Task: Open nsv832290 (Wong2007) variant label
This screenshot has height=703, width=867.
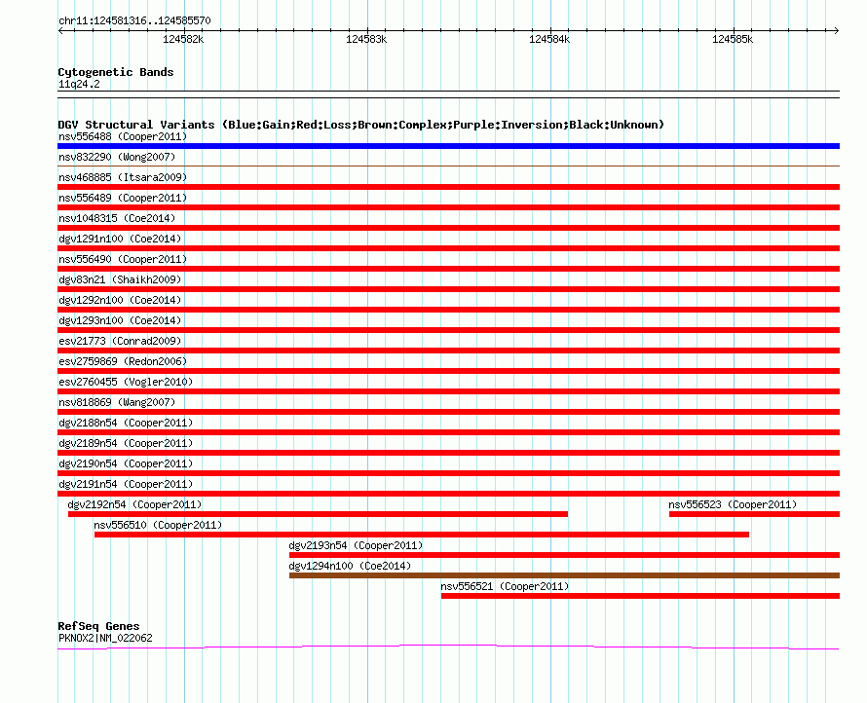Action: tap(117, 157)
